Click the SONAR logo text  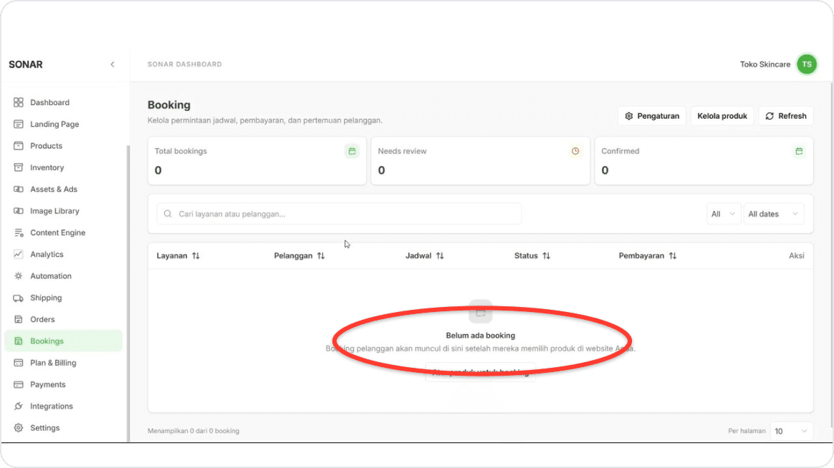(26, 64)
